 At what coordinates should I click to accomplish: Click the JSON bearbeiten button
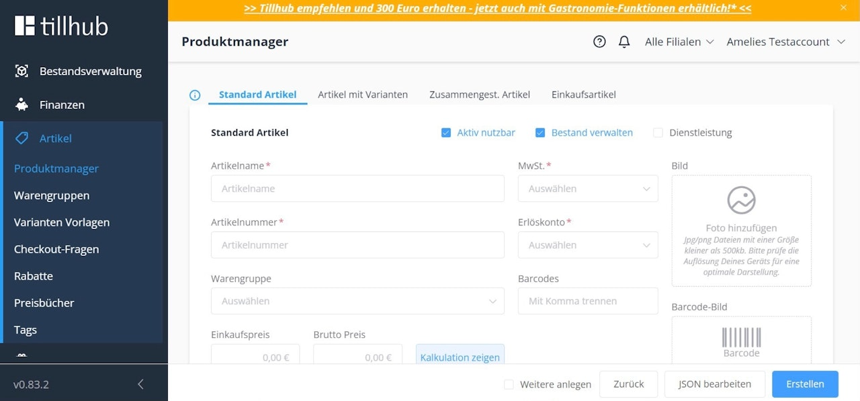pyautogui.click(x=714, y=384)
